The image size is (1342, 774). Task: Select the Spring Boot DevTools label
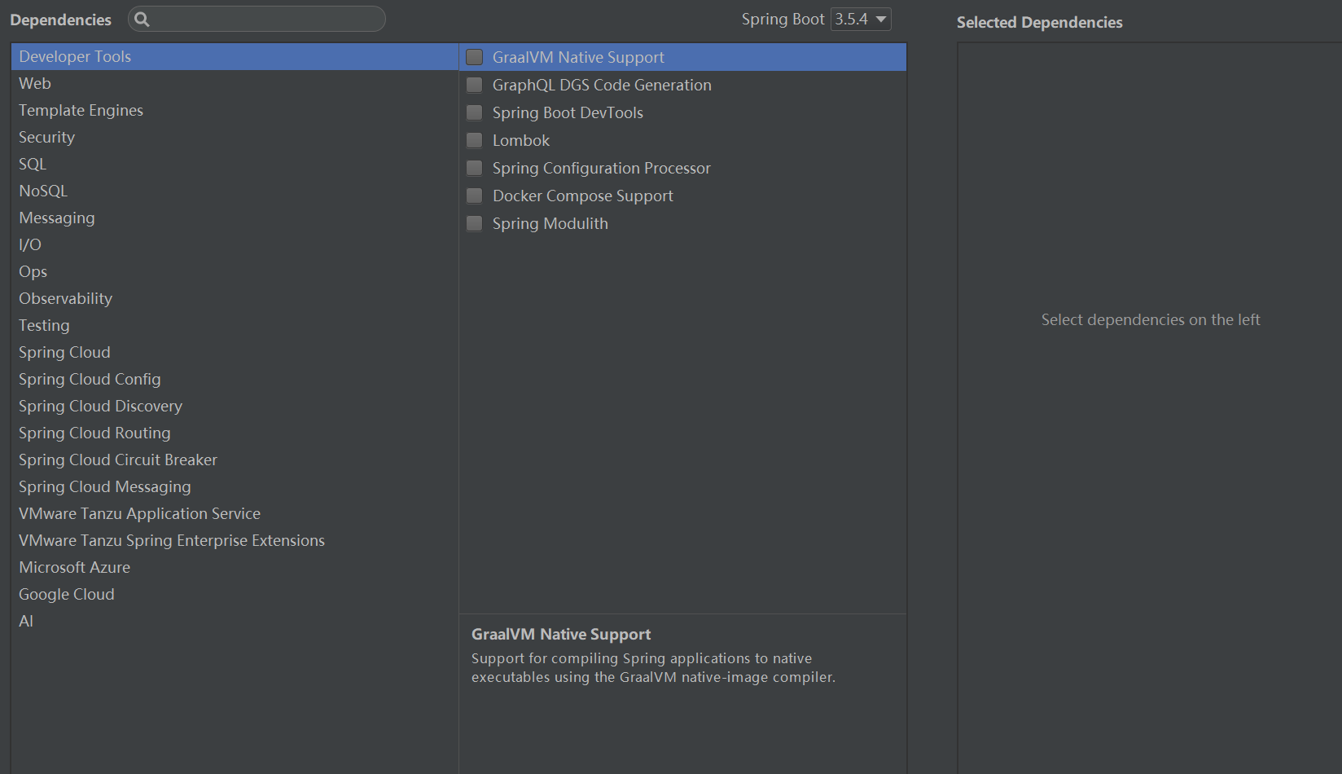568,112
